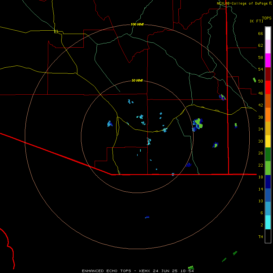Image resolution: width=273 pixels, height=273 pixels.
Task: Pick the orange legend swatch
Action: point(268,115)
